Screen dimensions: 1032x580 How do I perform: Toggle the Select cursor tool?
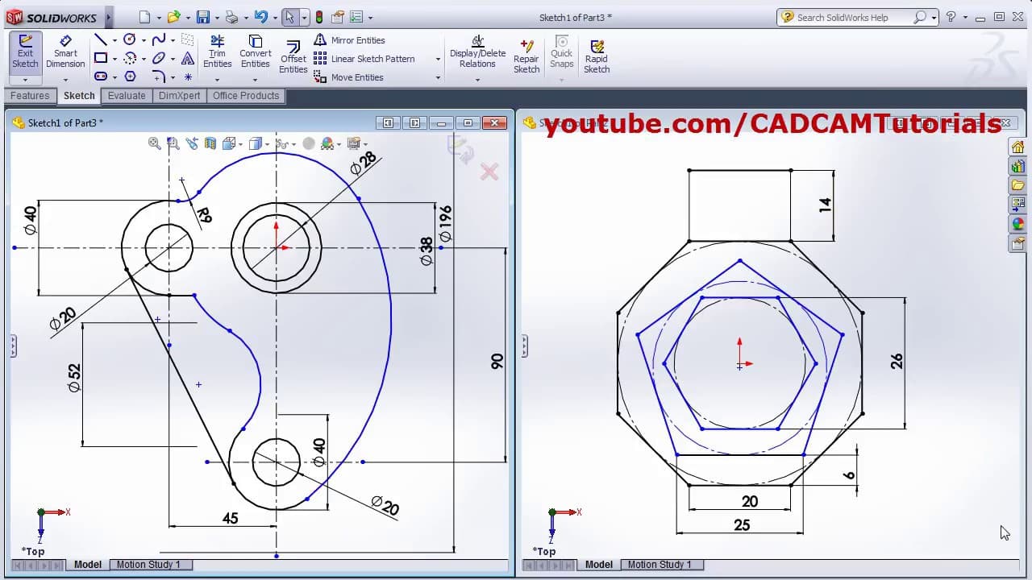pyautogui.click(x=289, y=17)
